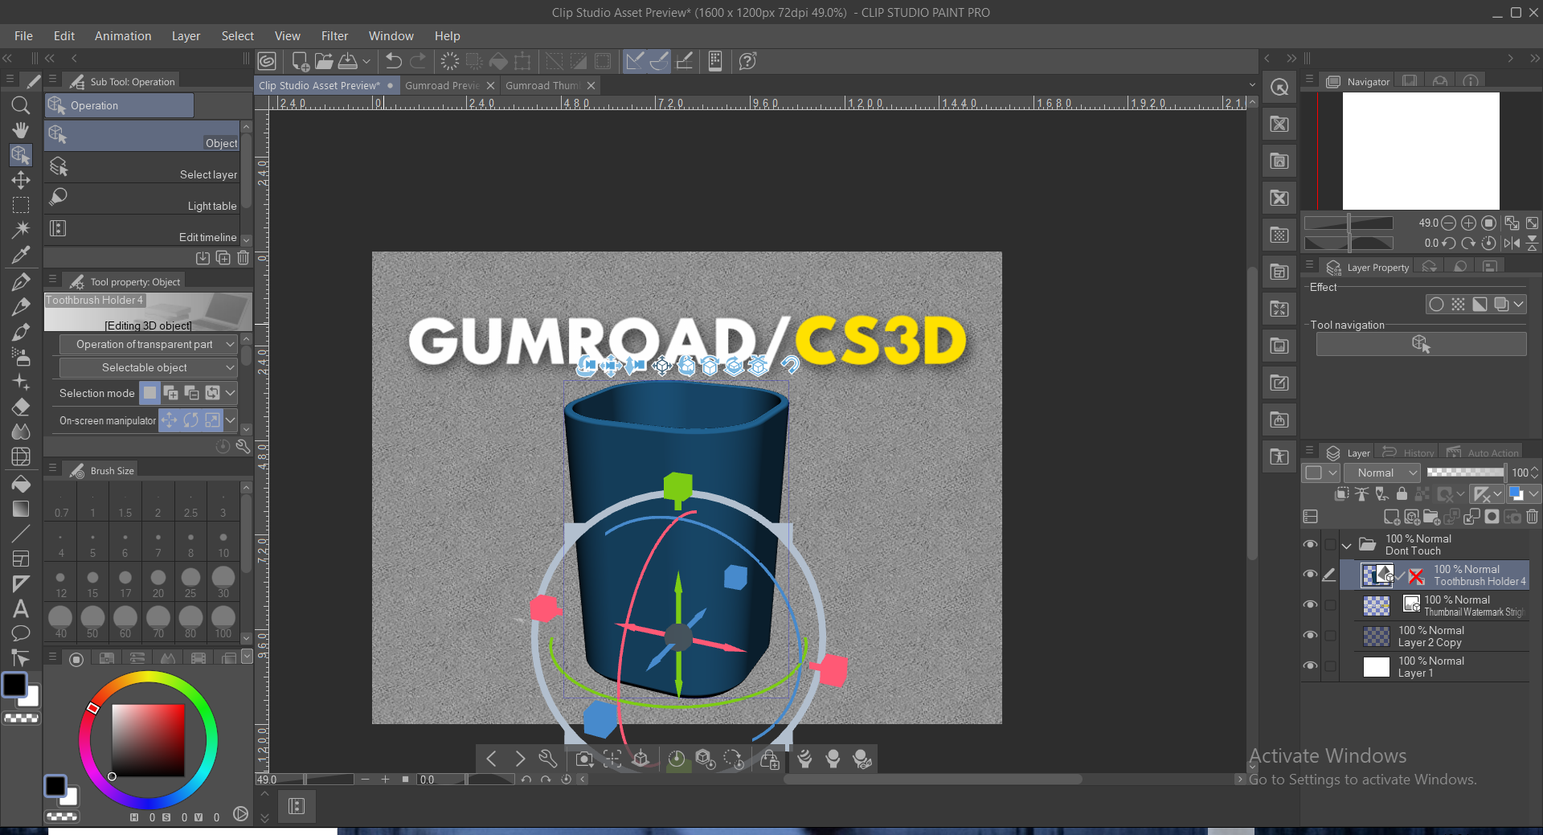Open the File menu
The height and width of the screenshot is (835, 1543).
pos(23,36)
